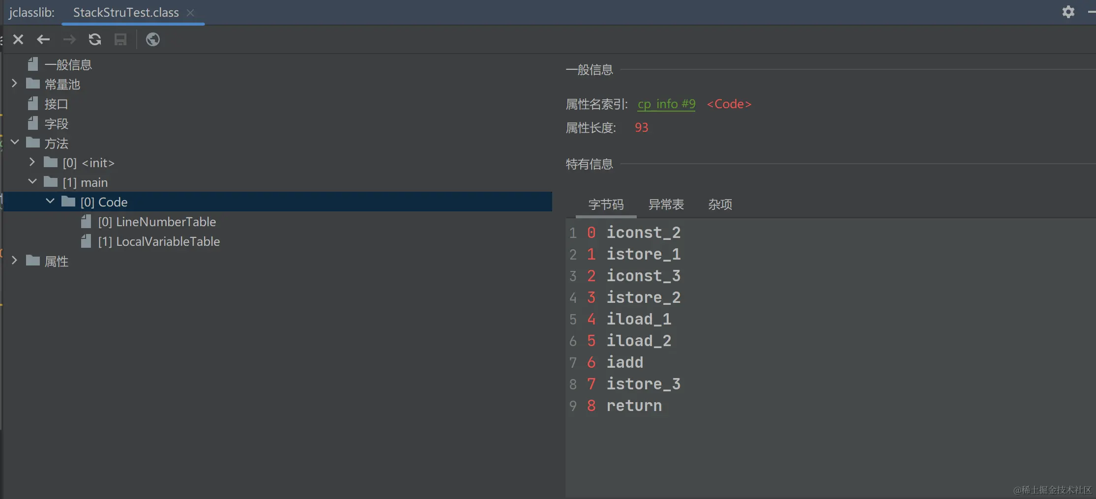Collapse the [0] Code node

point(50,202)
